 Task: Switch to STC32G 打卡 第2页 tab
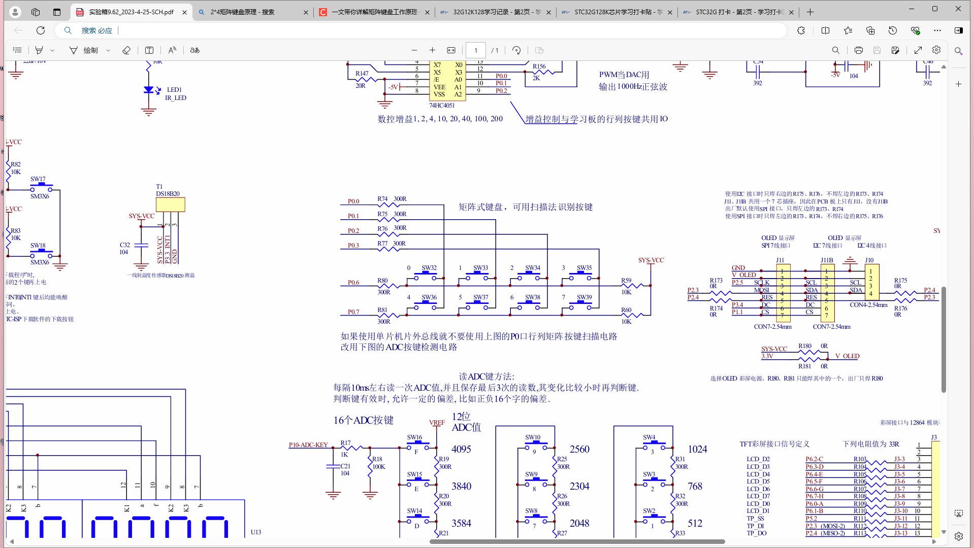pyautogui.click(x=738, y=12)
